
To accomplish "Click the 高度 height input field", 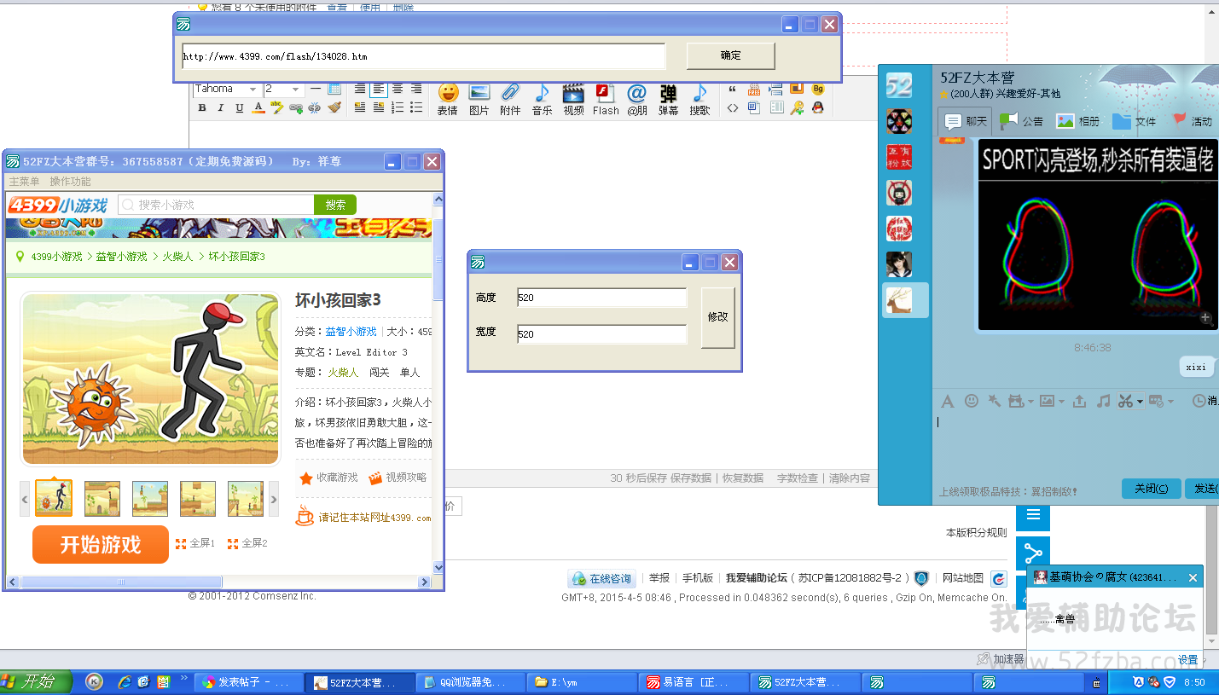I will pyautogui.click(x=601, y=298).
